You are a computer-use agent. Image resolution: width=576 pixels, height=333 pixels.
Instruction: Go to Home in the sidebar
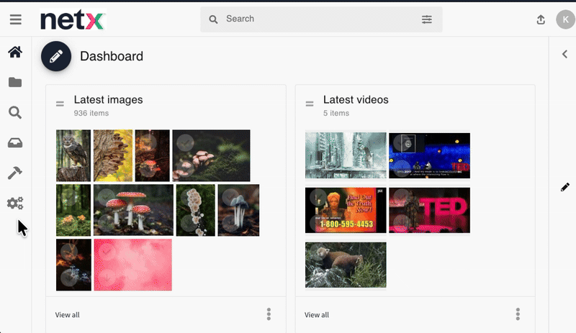point(15,52)
